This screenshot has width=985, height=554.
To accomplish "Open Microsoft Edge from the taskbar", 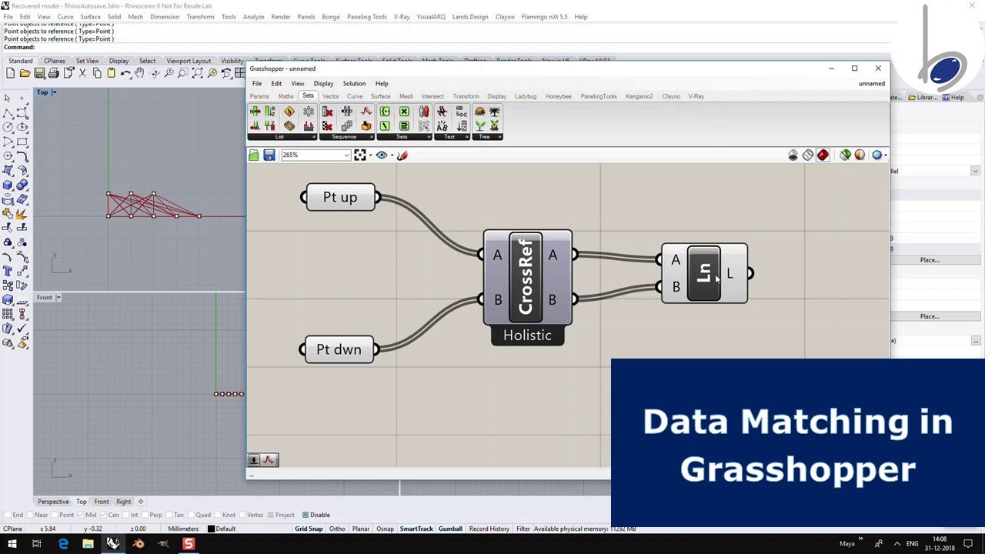I will point(63,544).
